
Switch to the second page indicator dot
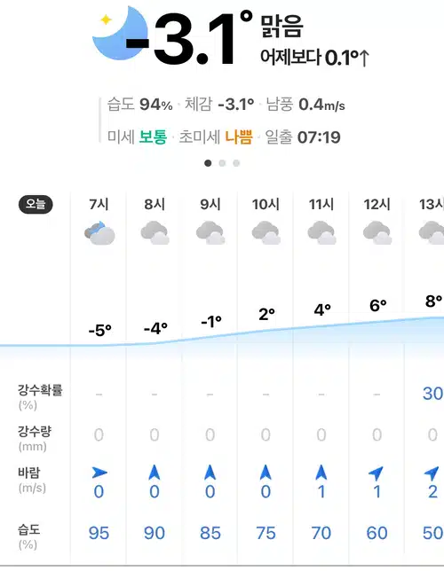[222, 163]
